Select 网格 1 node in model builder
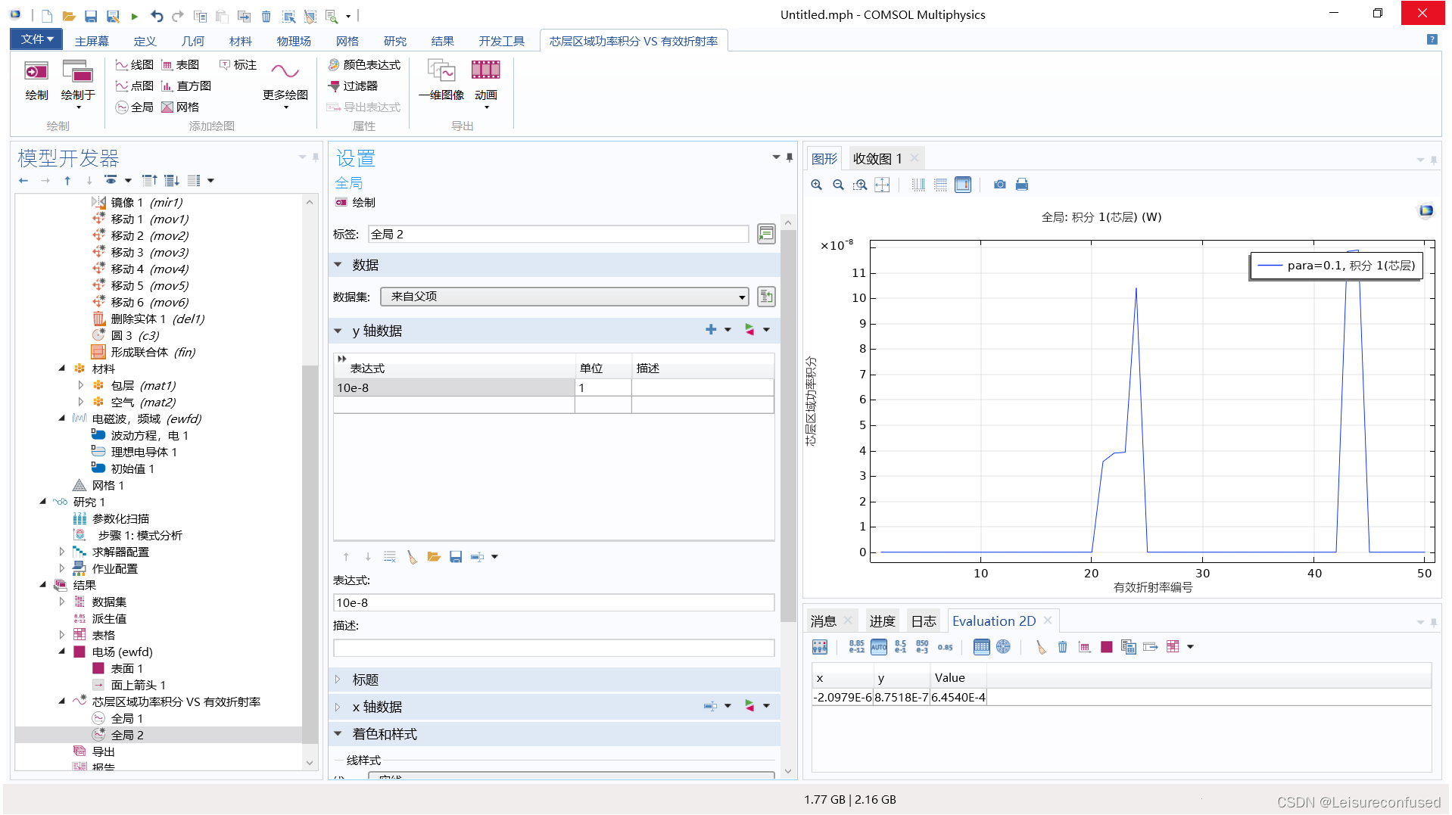 [x=107, y=486]
